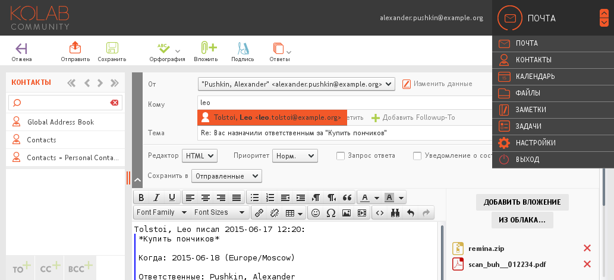Center-align the text

pos(206,198)
